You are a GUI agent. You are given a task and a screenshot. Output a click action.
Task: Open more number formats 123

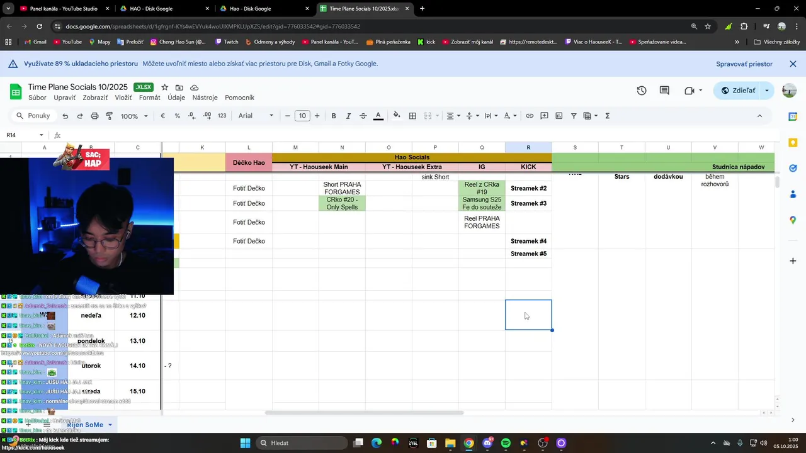[x=222, y=116]
